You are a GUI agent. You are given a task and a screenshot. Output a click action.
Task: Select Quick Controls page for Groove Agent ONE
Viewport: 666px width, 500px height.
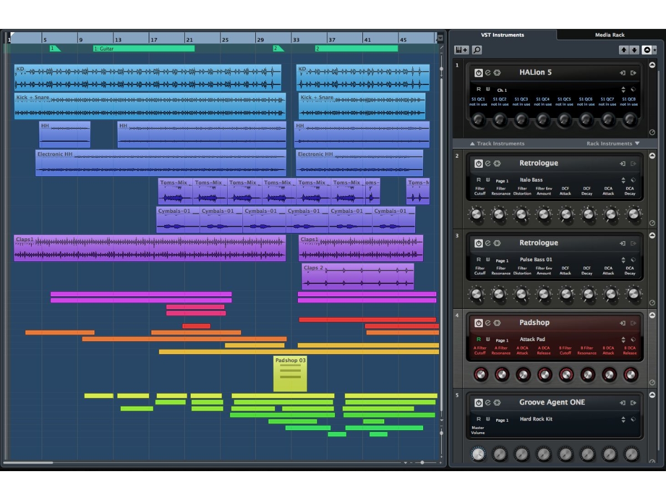(502, 420)
